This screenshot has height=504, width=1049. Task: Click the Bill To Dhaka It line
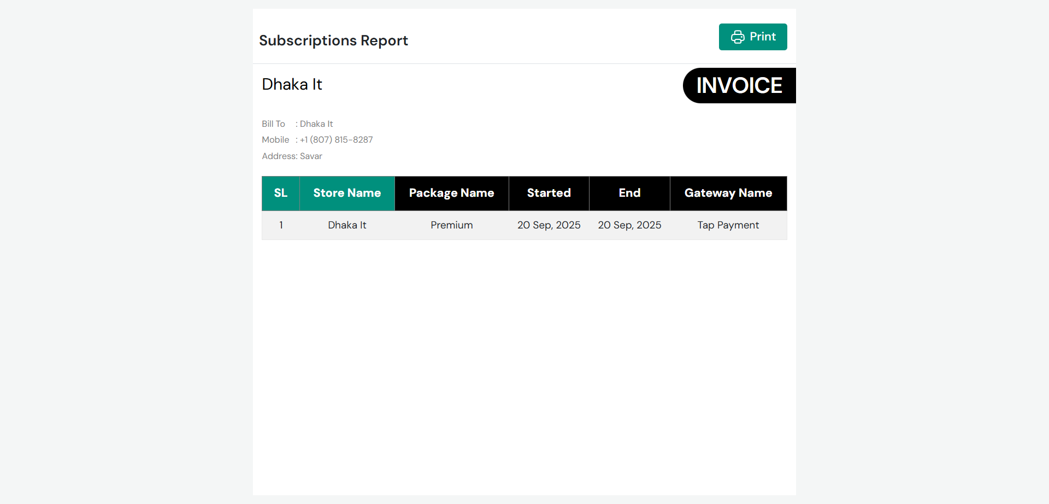297,124
